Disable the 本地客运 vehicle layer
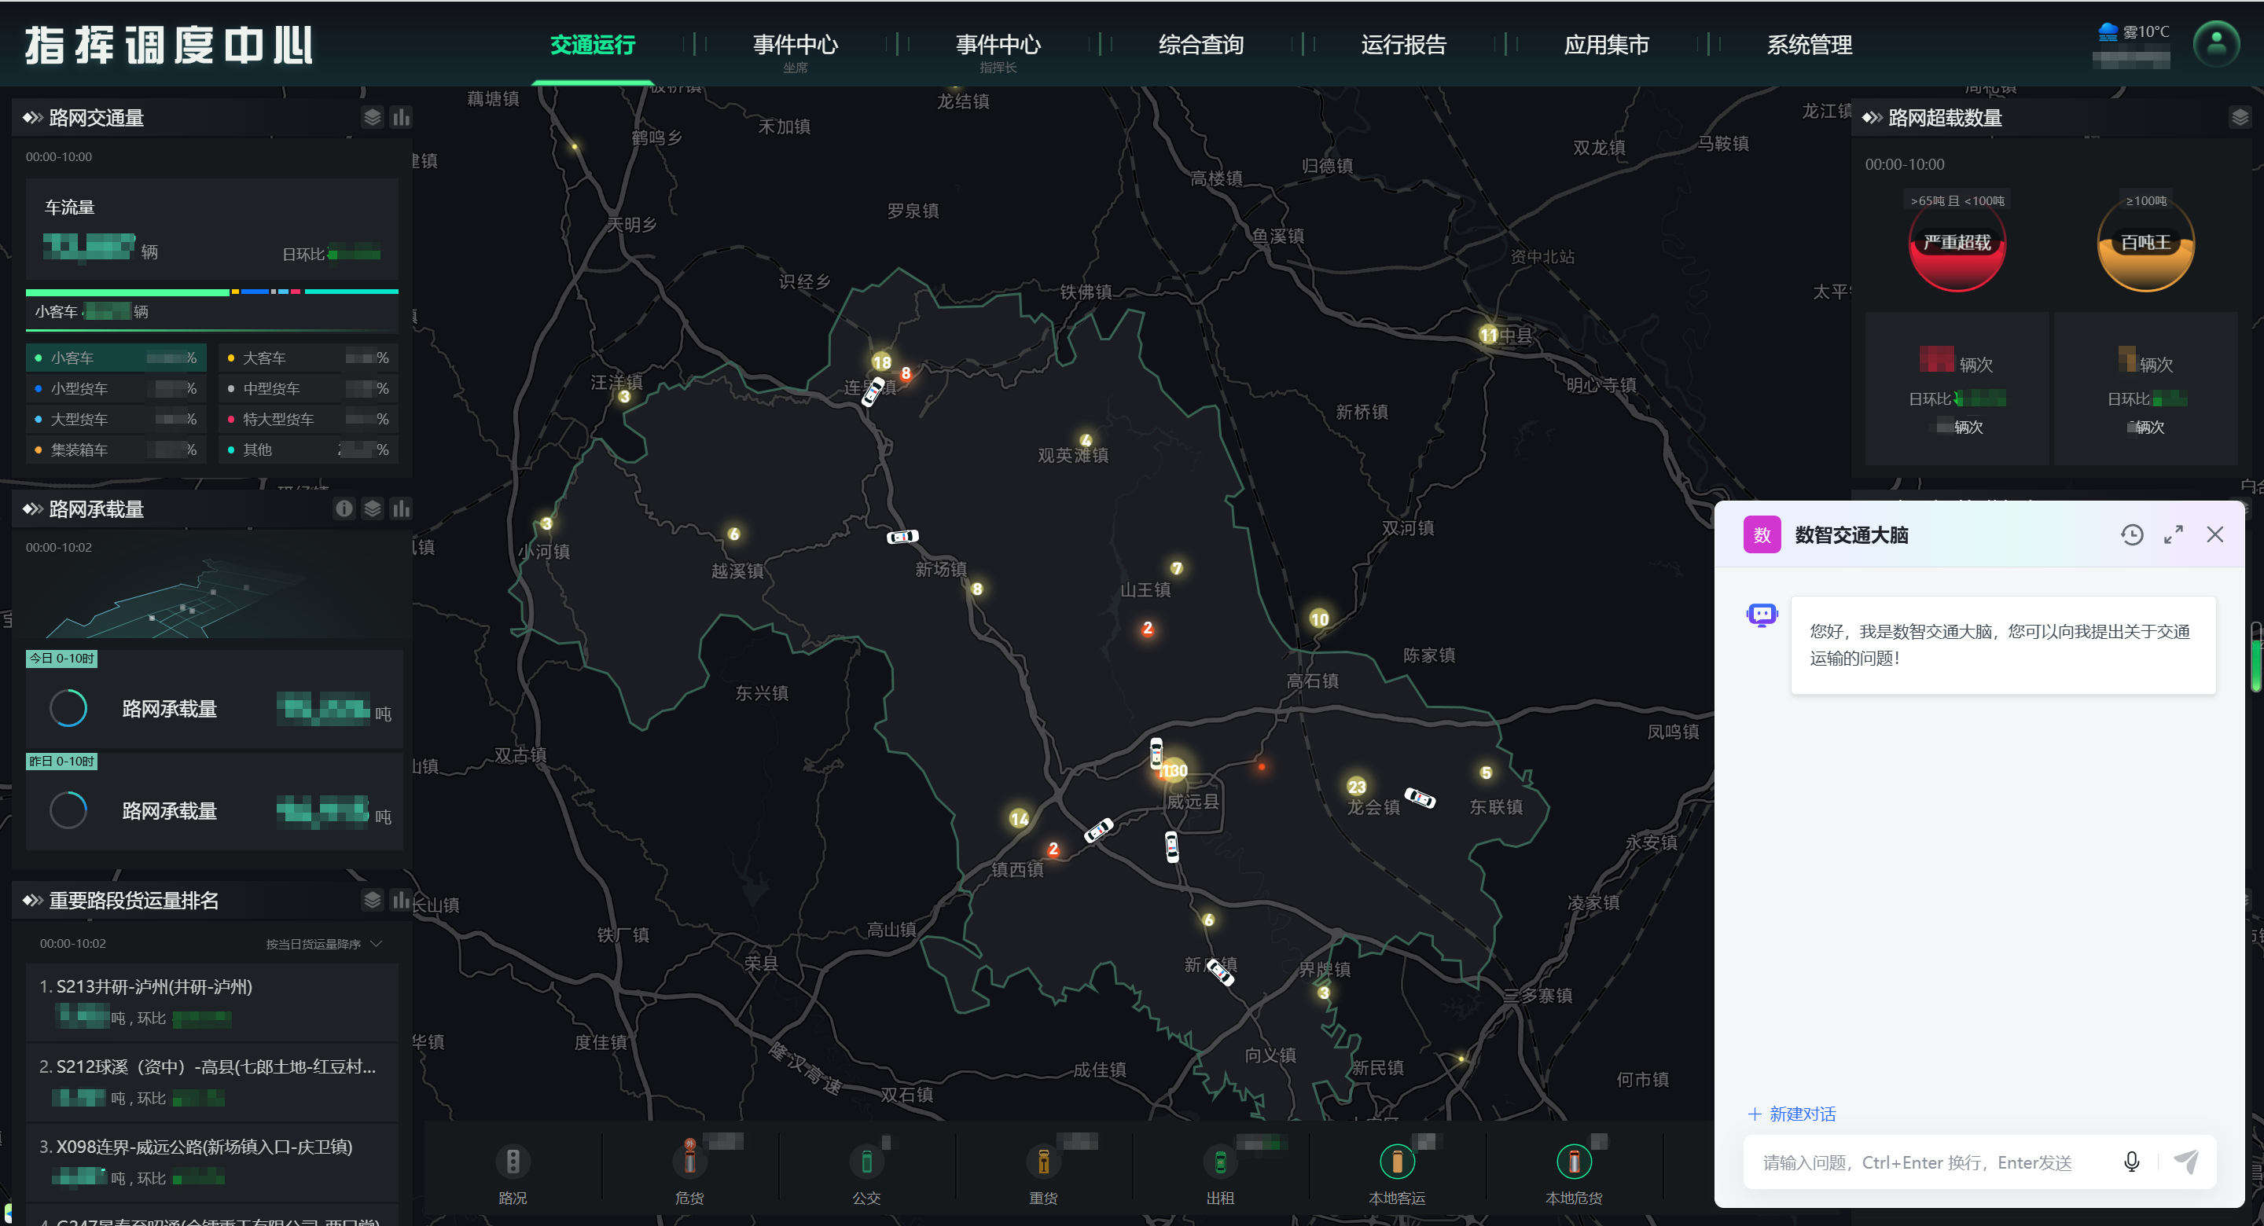 (1397, 1162)
